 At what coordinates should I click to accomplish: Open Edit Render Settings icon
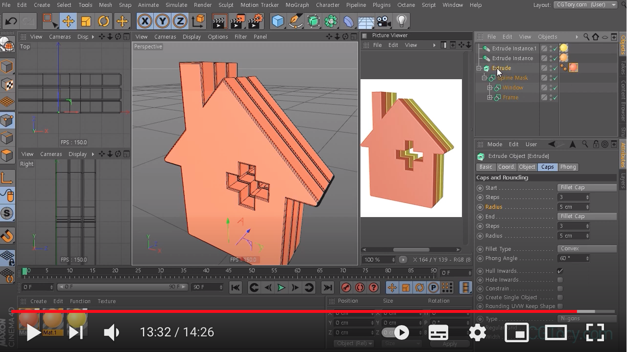pos(255,21)
